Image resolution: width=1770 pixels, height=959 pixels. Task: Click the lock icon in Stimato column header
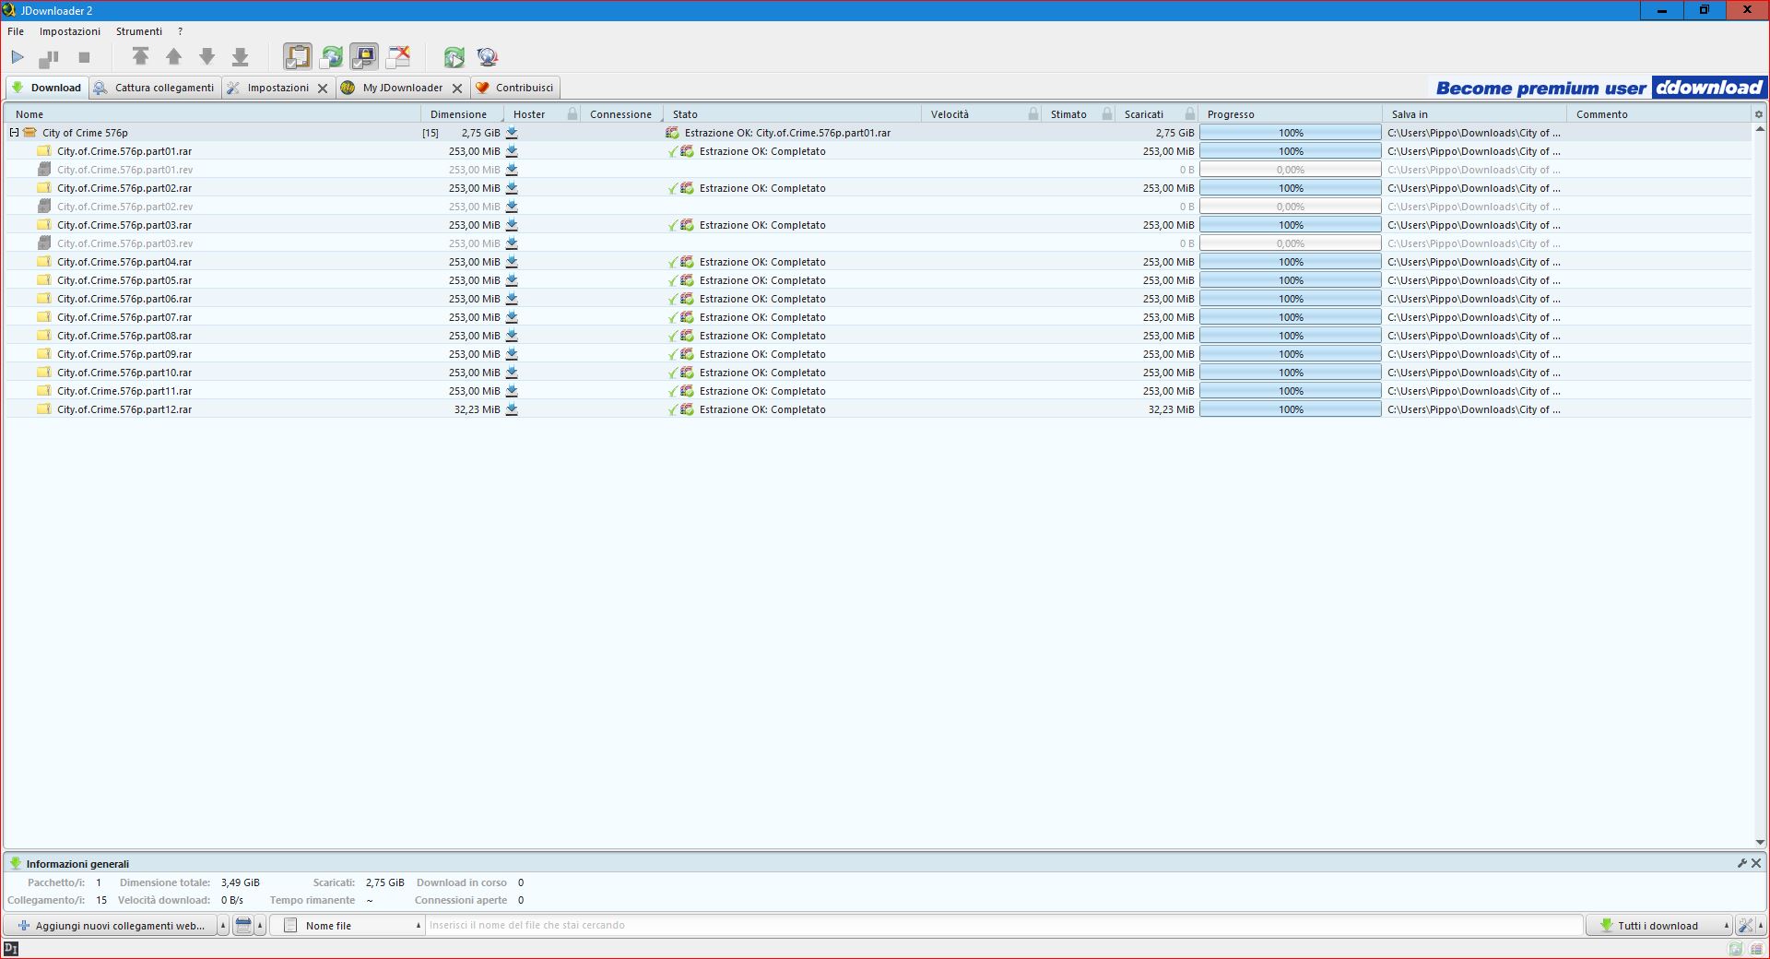pyautogui.click(x=1107, y=114)
